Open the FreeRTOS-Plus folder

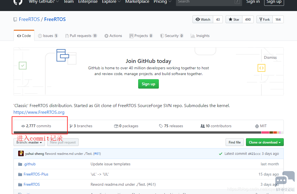click(x=36, y=174)
